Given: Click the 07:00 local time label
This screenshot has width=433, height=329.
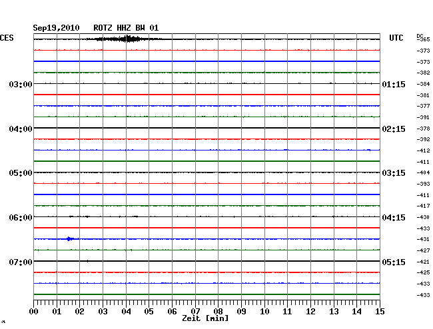Looking at the screenshot, I should (21, 262).
